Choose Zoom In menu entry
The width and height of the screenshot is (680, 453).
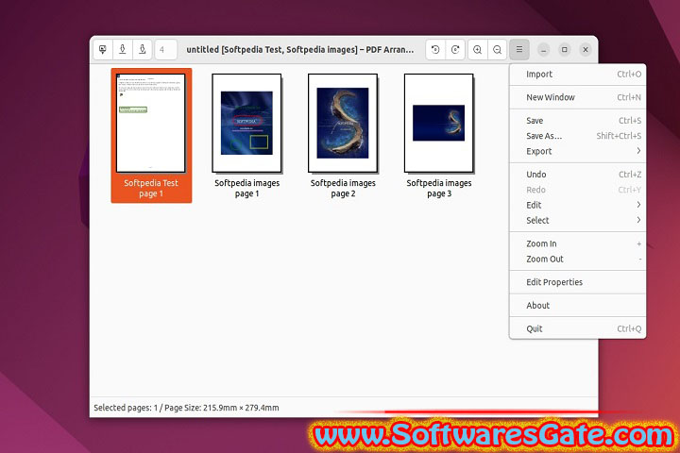[578, 243]
